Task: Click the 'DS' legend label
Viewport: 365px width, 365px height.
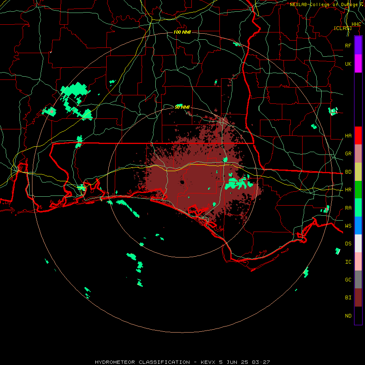Action: click(x=348, y=244)
